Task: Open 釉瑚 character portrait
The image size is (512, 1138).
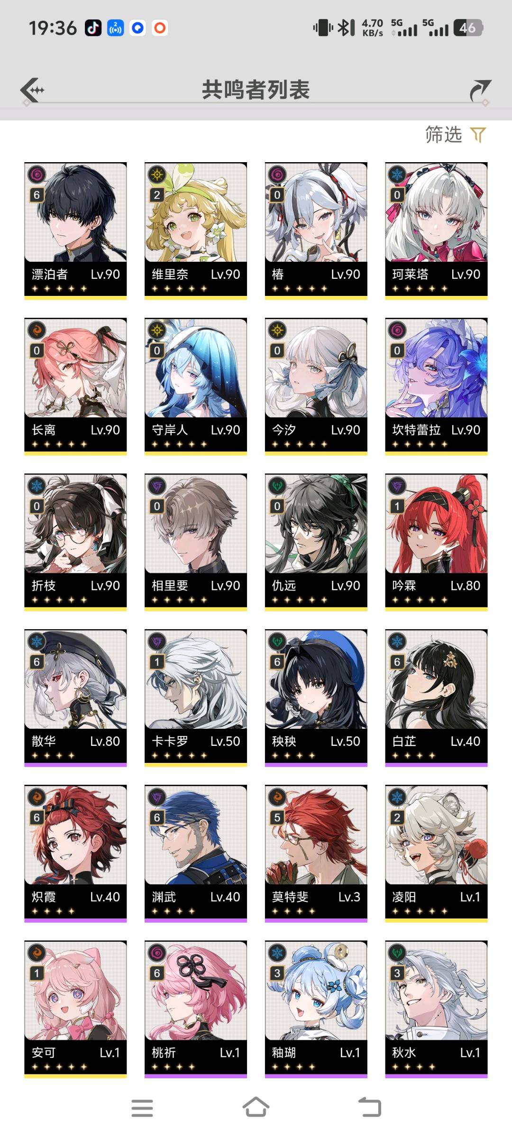Action: tap(316, 1010)
